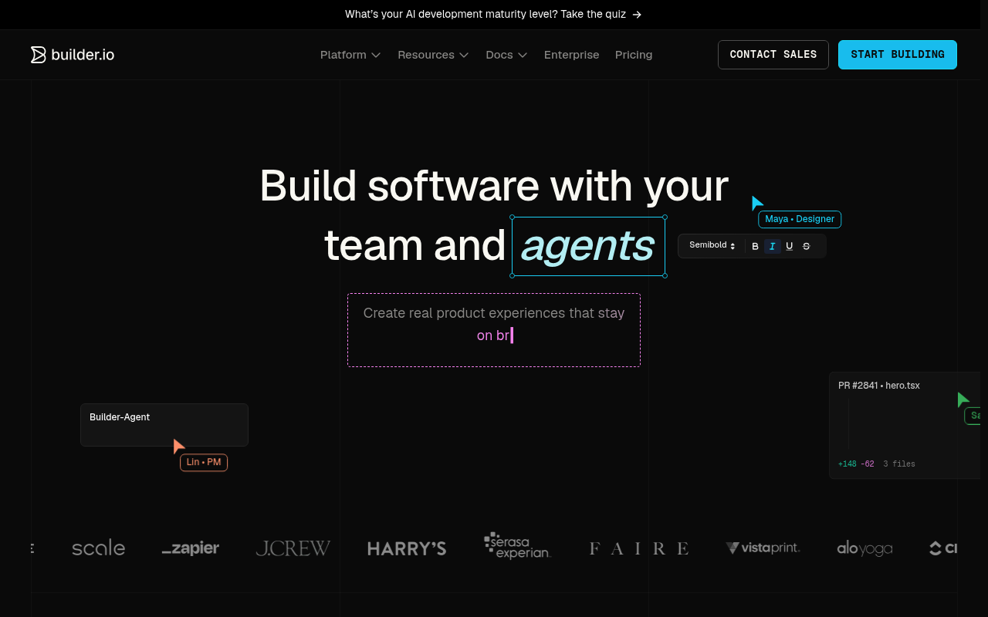The image size is (988, 617).
Task: Toggle underline formatting in the text toolbar
Action: point(790,246)
